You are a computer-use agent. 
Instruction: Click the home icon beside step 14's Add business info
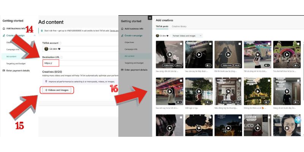[4, 28]
